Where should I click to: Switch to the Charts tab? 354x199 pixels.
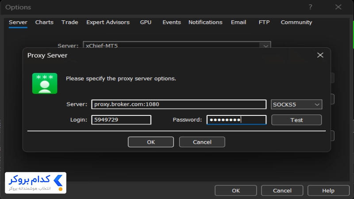pos(44,23)
